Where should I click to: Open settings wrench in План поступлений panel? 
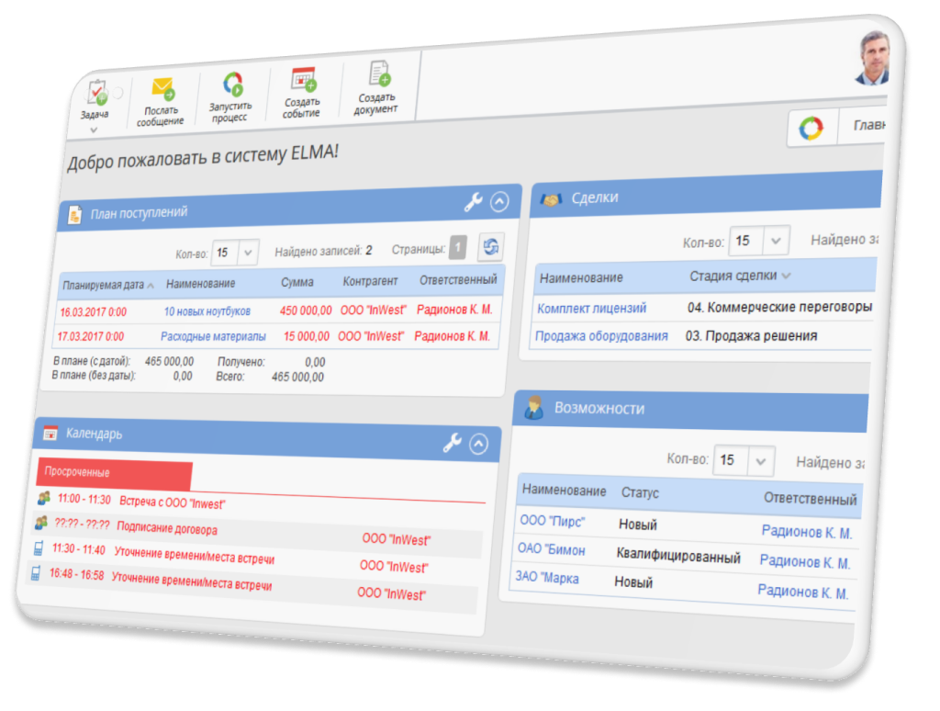pyautogui.click(x=473, y=203)
